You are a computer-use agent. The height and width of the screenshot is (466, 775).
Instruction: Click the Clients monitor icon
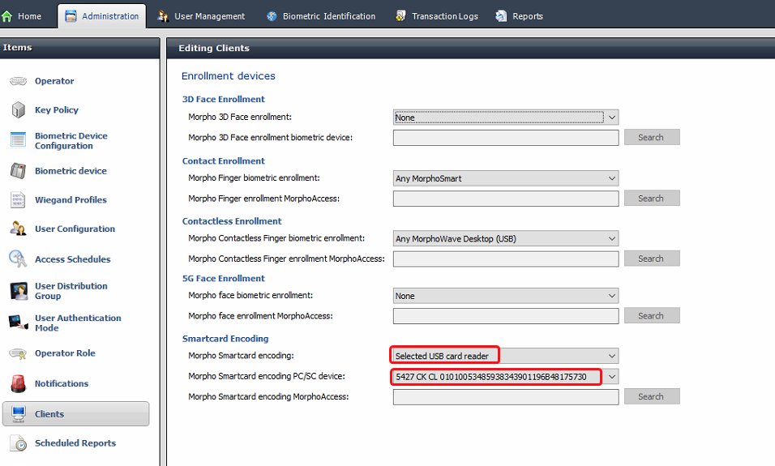click(19, 414)
